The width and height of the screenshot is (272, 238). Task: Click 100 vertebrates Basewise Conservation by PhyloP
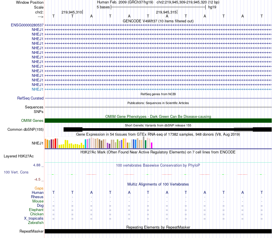[158, 165]
